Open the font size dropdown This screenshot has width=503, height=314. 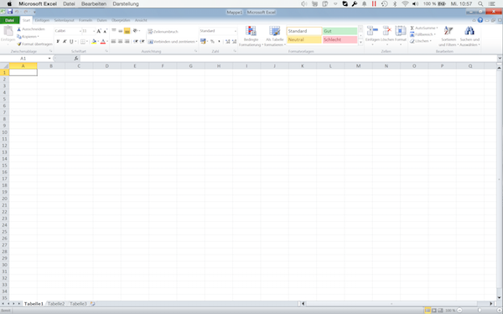coord(94,31)
